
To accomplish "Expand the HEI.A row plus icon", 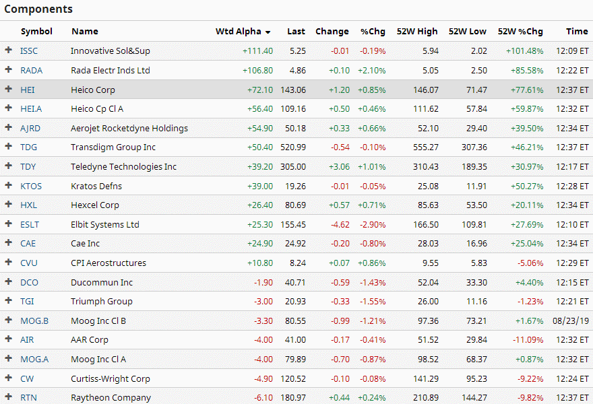I will click(x=8, y=108).
